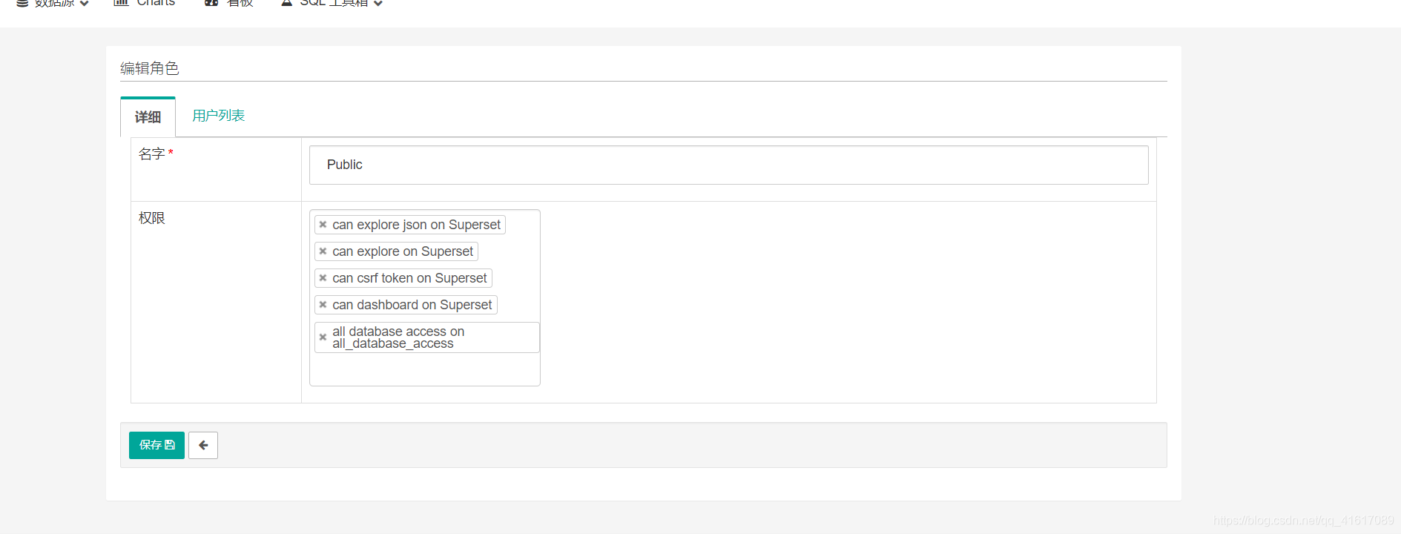1401x534 pixels.
Task: Remove the 'can explore json on Superset' permission
Action: point(323,224)
